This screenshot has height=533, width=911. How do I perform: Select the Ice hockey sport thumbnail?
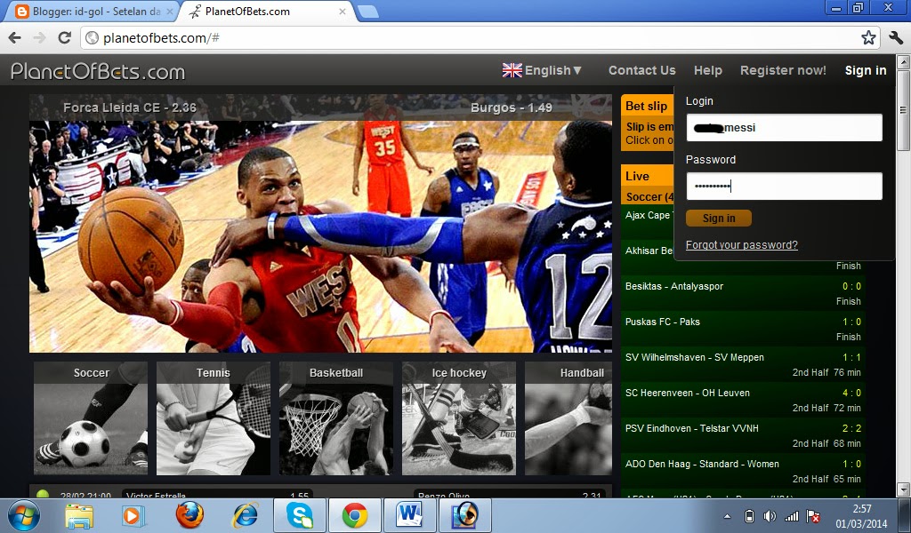coord(459,418)
